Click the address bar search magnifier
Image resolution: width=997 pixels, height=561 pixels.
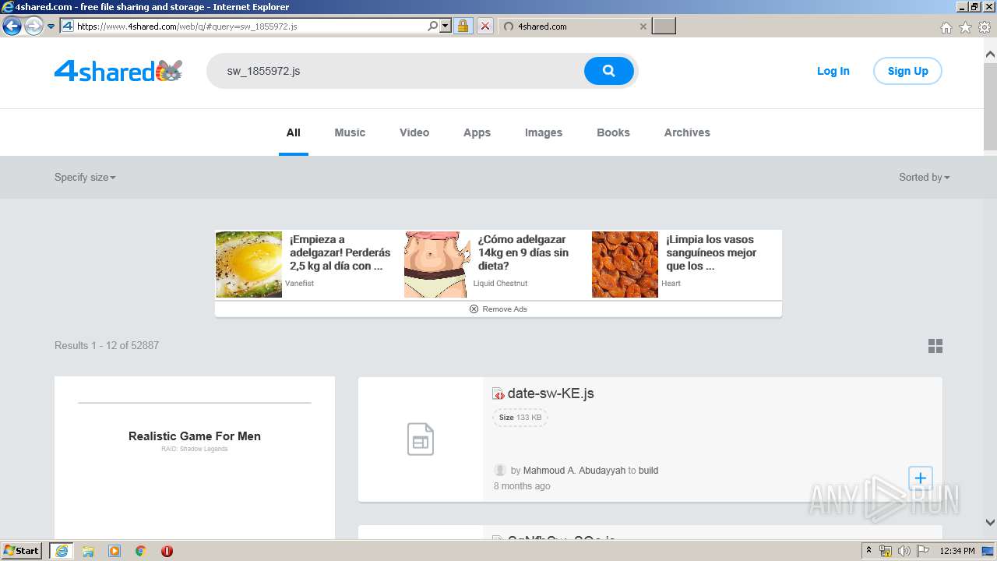433,26
